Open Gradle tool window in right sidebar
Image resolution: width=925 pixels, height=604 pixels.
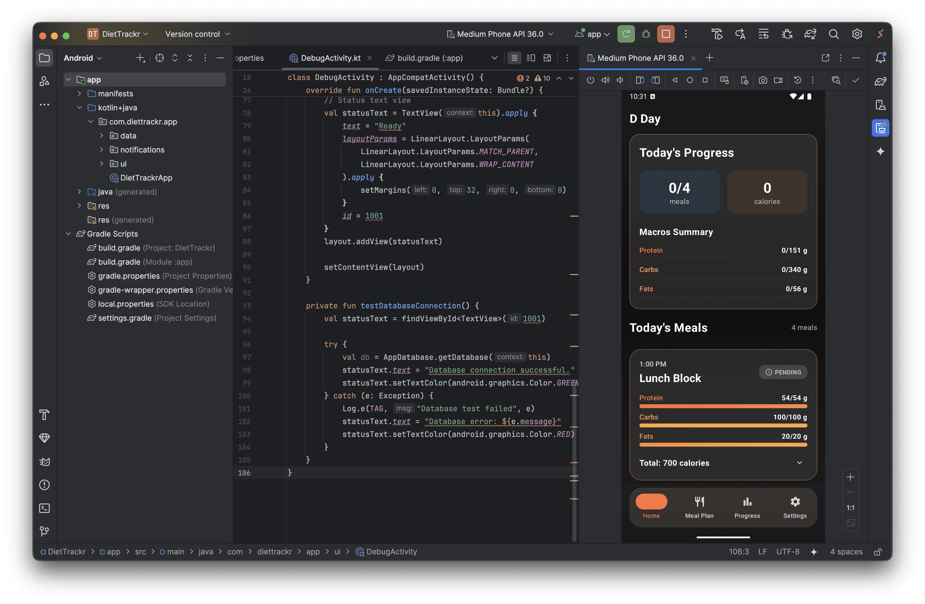(880, 81)
